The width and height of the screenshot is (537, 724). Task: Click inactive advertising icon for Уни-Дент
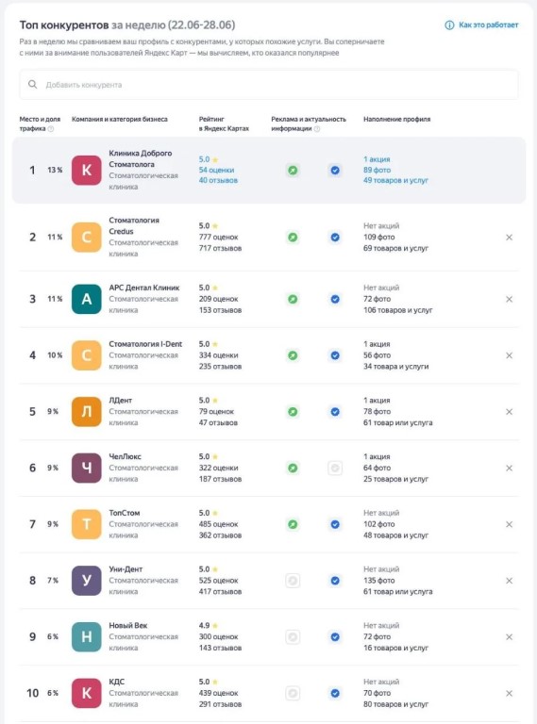tap(293, 581)
